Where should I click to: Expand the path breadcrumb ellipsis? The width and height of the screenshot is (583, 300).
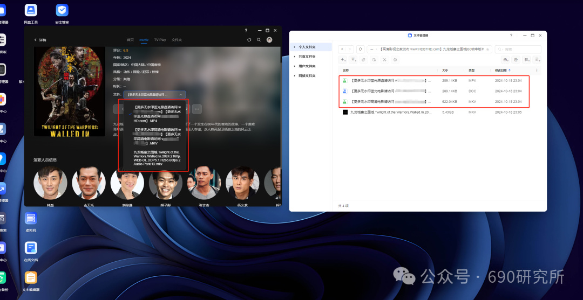(371, 50)
